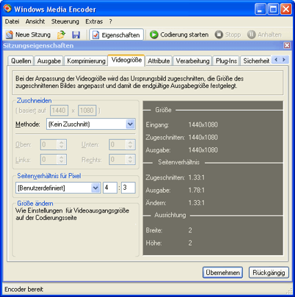Click the Oben crop stepper

click(x=54, y=144)
